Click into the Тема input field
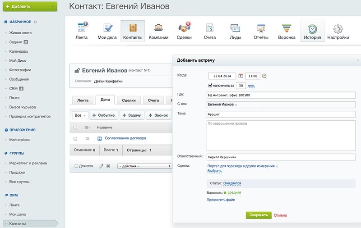The image size is (361, 228). coord(281,114)
